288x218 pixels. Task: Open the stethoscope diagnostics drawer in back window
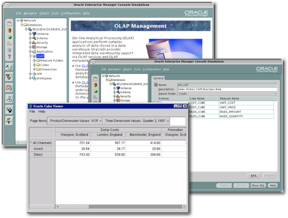pyautogui.click(x=9, y=99)
